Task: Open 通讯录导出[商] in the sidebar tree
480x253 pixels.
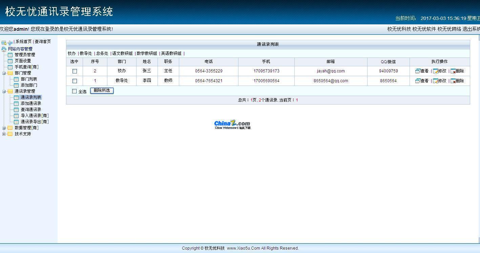Action: click(35, 122)
